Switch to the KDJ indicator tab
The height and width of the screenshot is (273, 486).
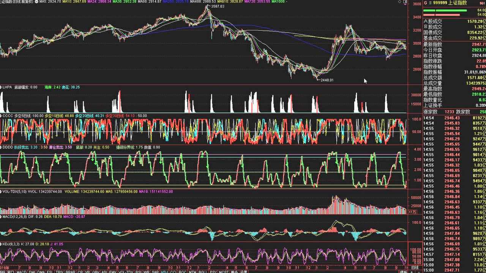coord(164,271)
